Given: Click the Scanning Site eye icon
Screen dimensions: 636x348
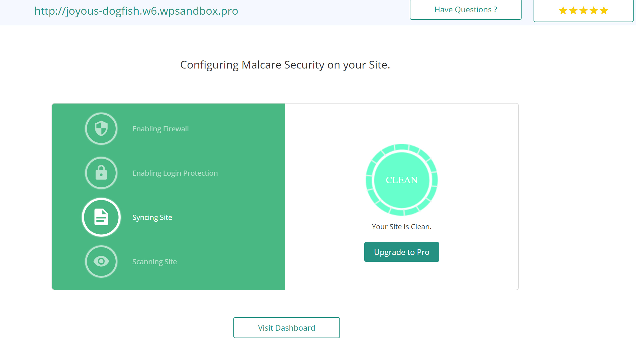Looking at the screenshot, I should 101,261.
